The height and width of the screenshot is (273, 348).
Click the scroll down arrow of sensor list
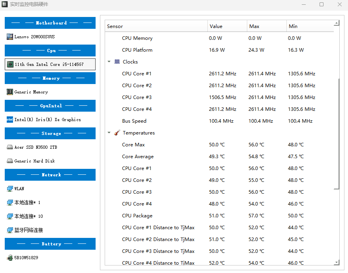(337, 262)
